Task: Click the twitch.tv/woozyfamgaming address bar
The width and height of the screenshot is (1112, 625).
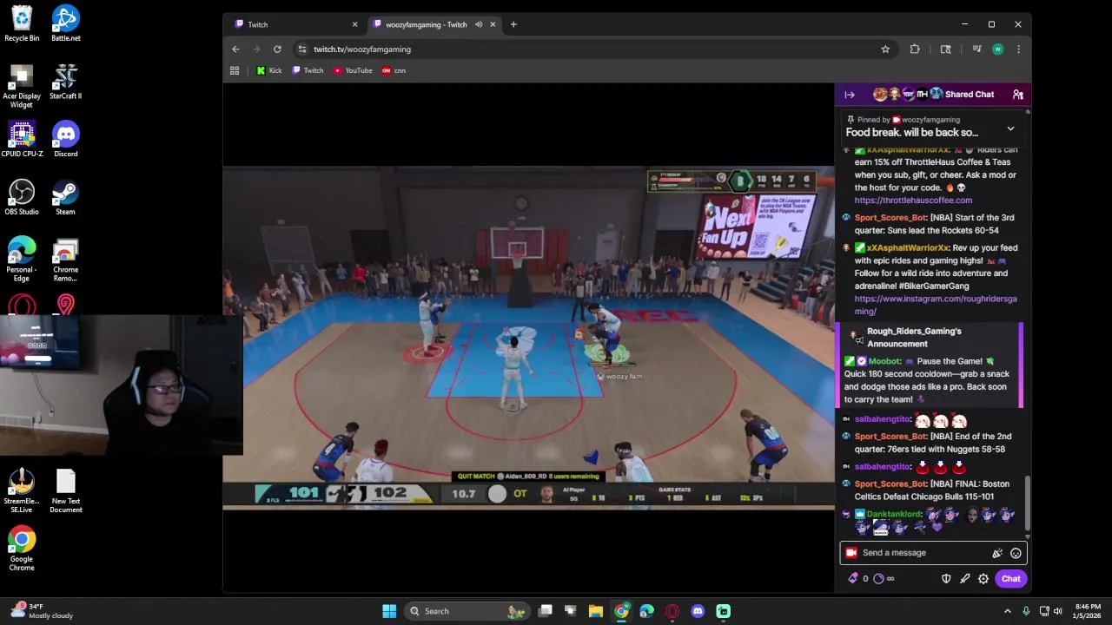Action: (x=591, y=49)
